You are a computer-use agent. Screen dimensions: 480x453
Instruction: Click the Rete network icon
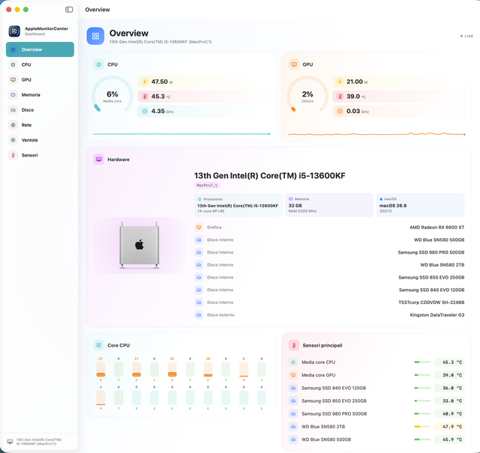13,125
